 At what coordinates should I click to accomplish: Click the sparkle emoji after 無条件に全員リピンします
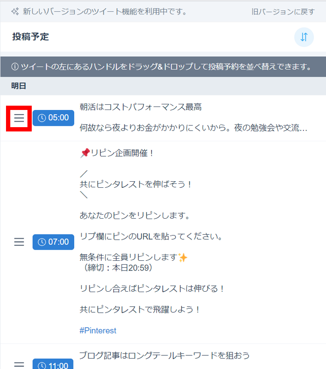coord(183,257)
